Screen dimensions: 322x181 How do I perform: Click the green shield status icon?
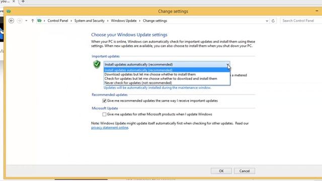click(x=97, y=64)
